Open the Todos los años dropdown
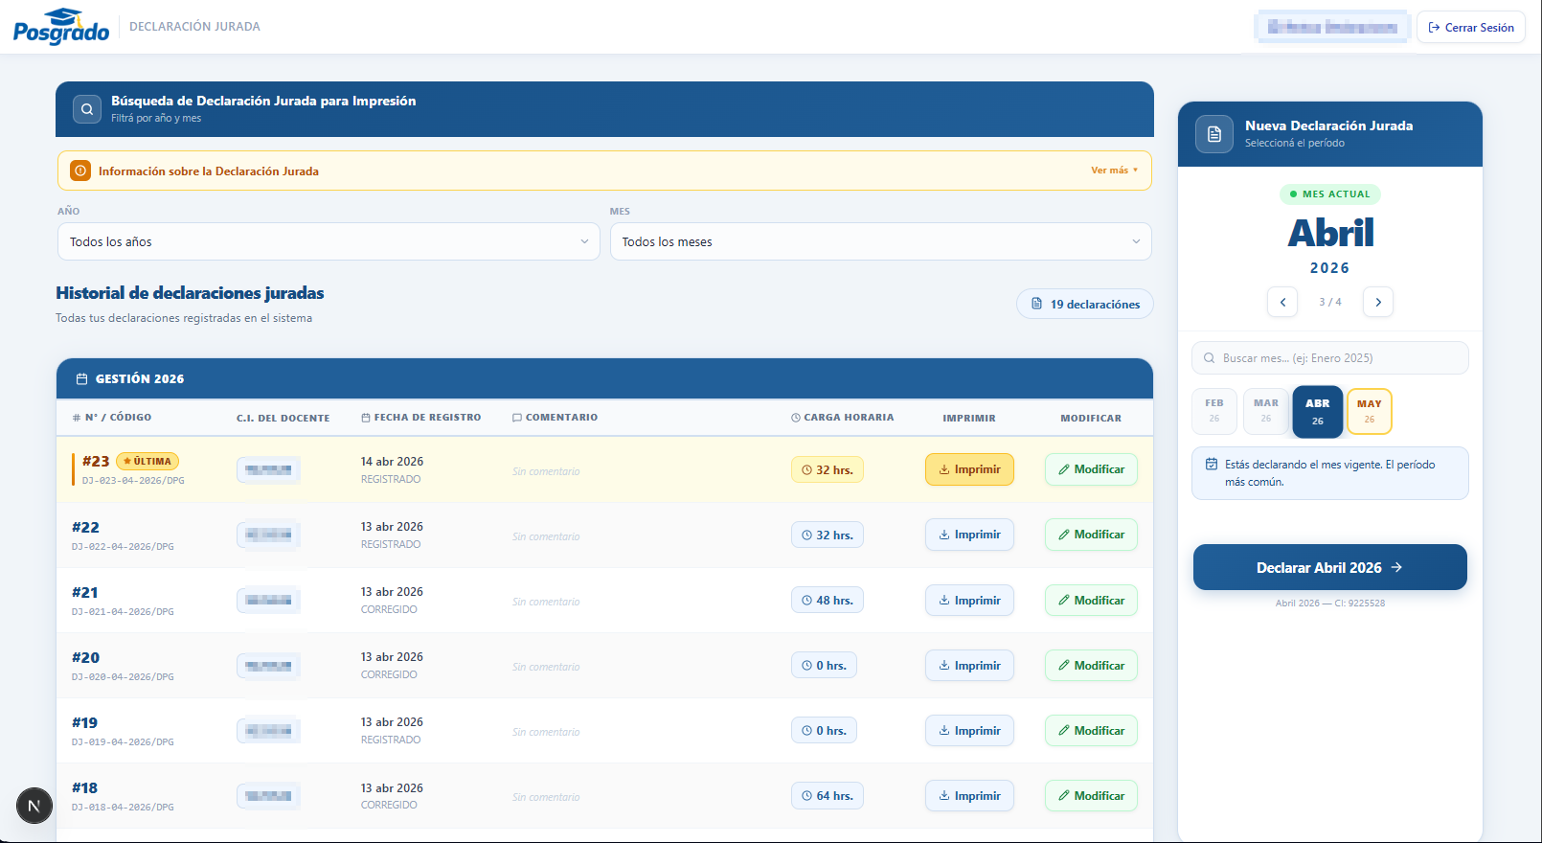 pos(329,241)
